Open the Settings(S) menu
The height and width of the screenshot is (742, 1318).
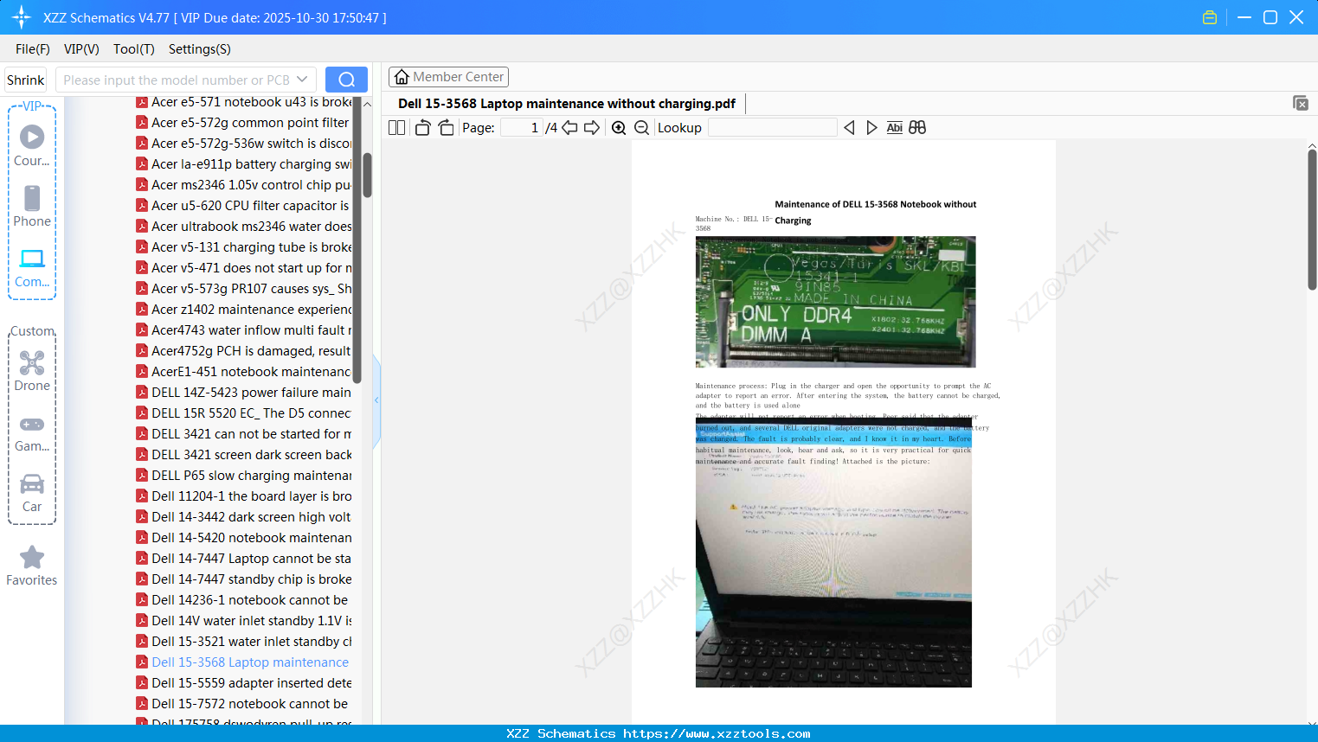click(200, 49)
